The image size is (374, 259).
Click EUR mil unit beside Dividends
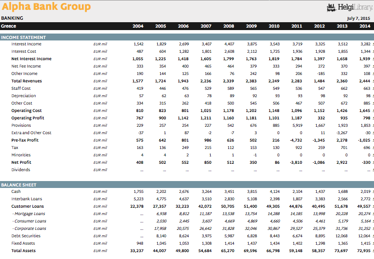tap(100, 170)
